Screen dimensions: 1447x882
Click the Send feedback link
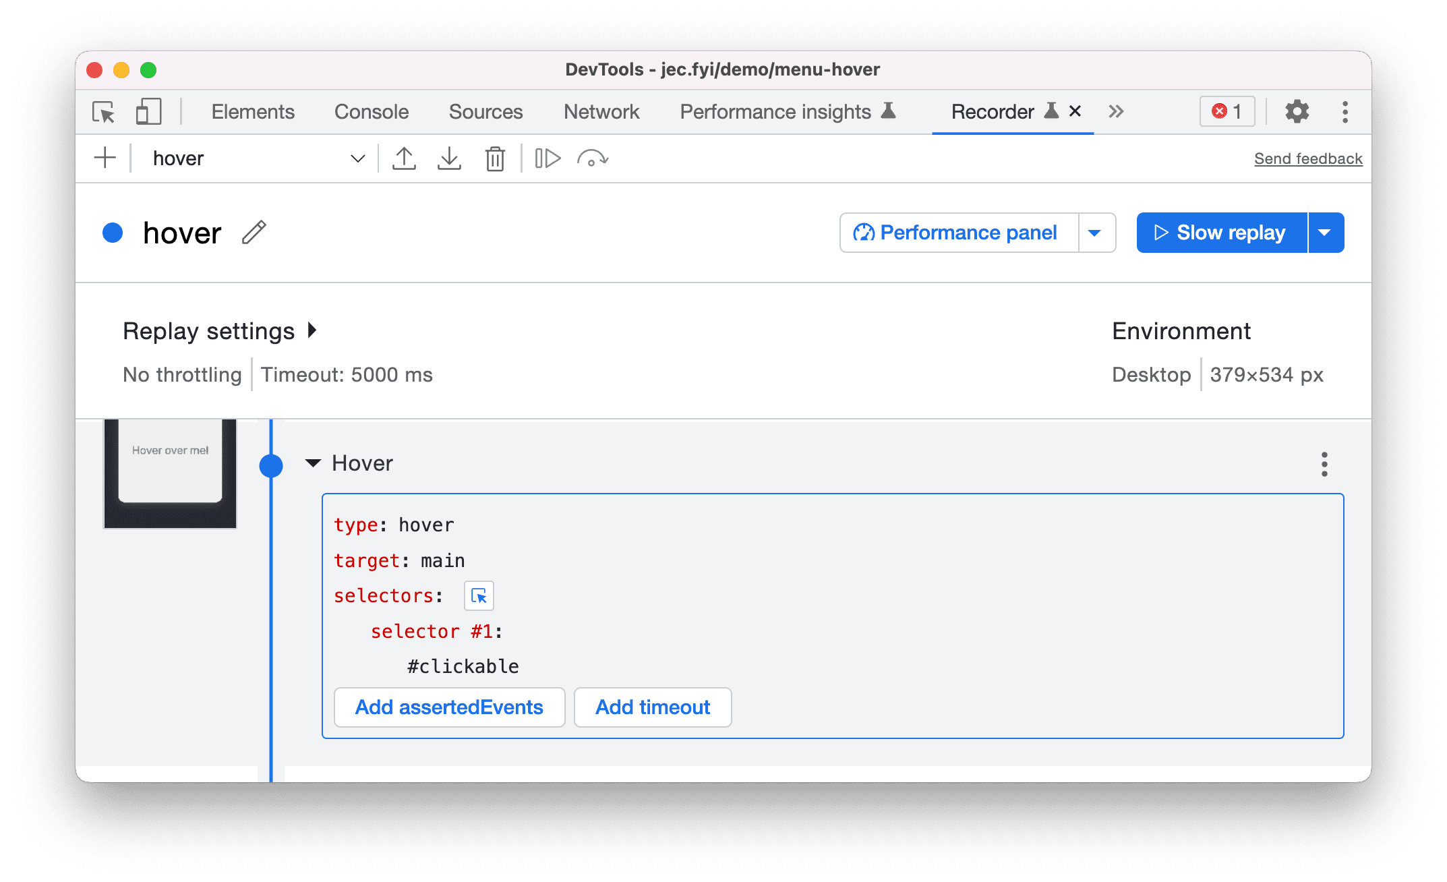[x=1307, y=157]
